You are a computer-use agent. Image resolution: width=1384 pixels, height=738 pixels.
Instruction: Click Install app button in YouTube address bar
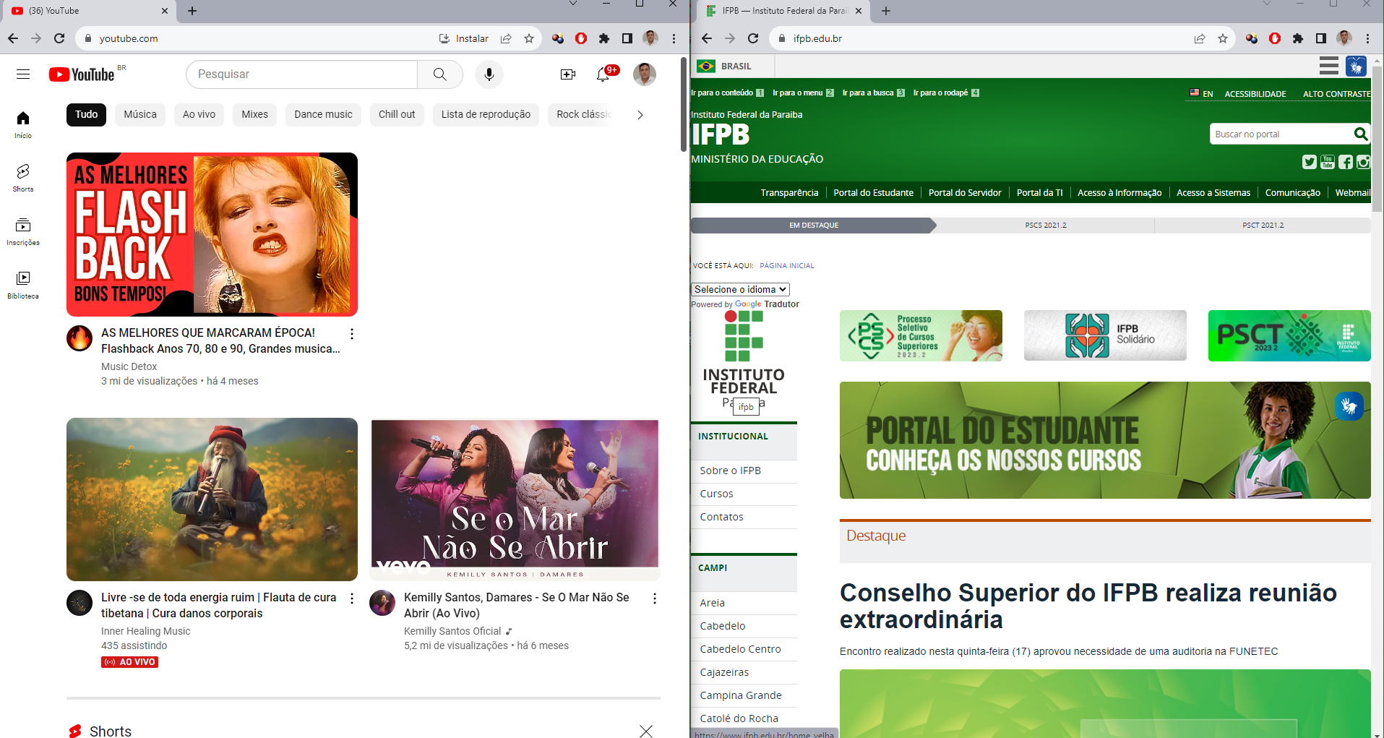463,38
